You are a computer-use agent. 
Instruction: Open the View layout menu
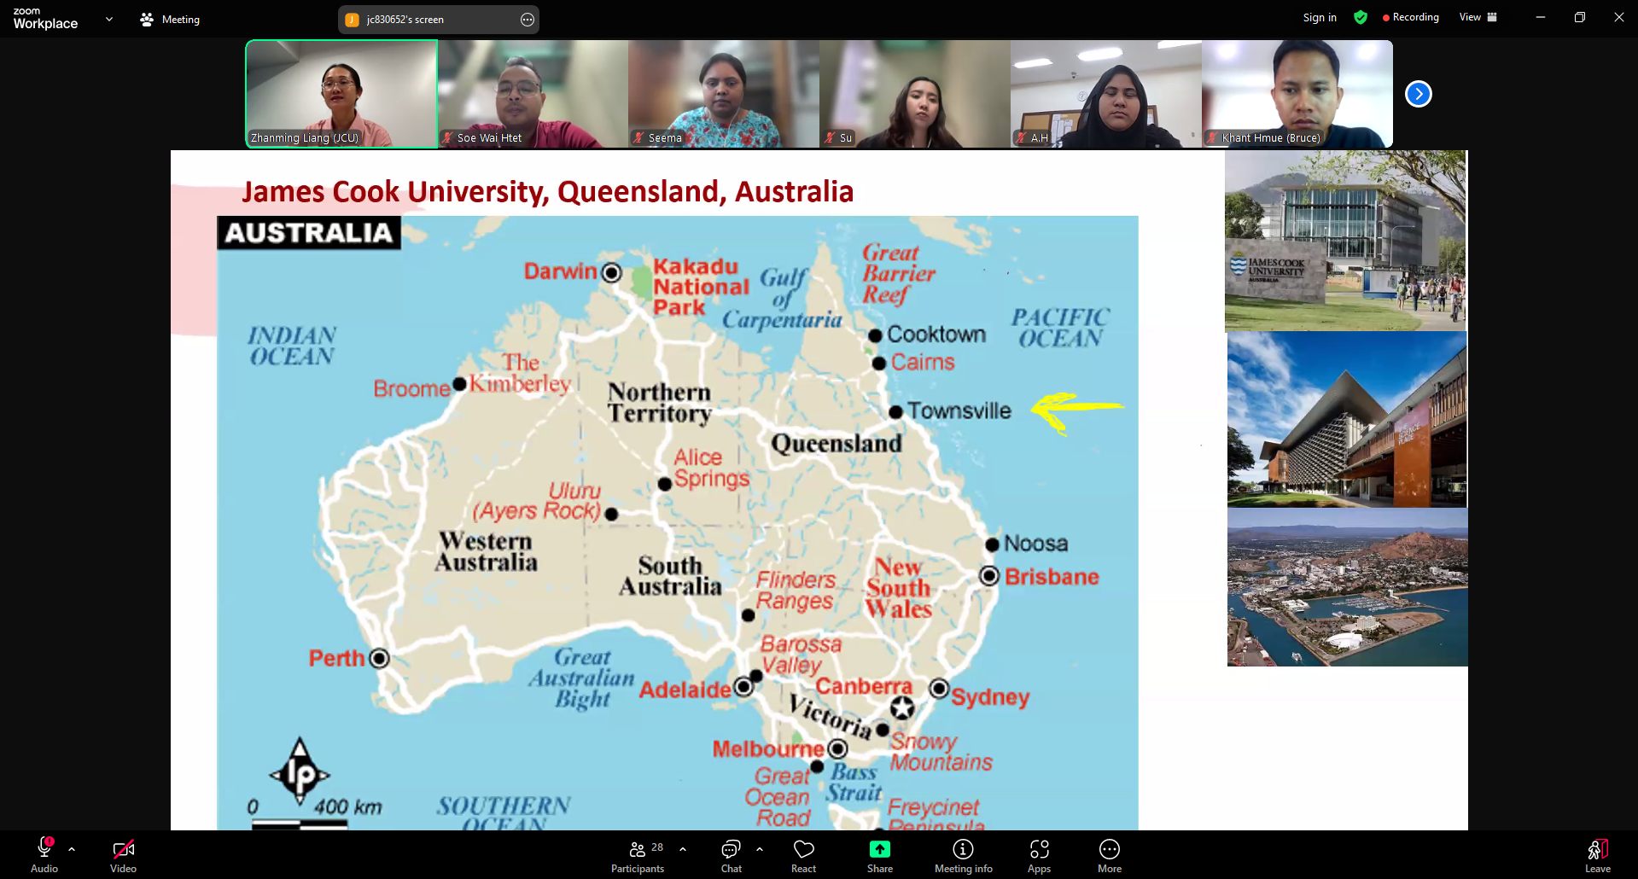[1478, 17]
